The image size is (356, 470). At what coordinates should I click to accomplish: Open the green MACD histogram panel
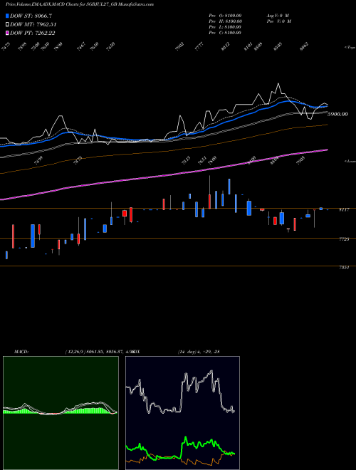(61, 413)
